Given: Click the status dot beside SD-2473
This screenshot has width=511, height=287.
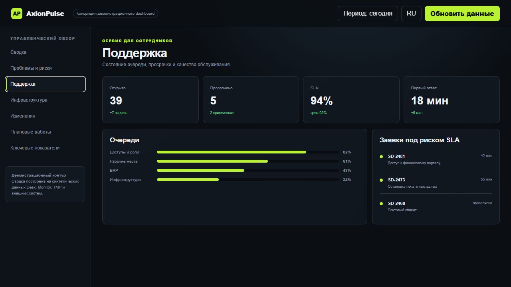Looking at the screenshot, I should (x=381, y=180).
